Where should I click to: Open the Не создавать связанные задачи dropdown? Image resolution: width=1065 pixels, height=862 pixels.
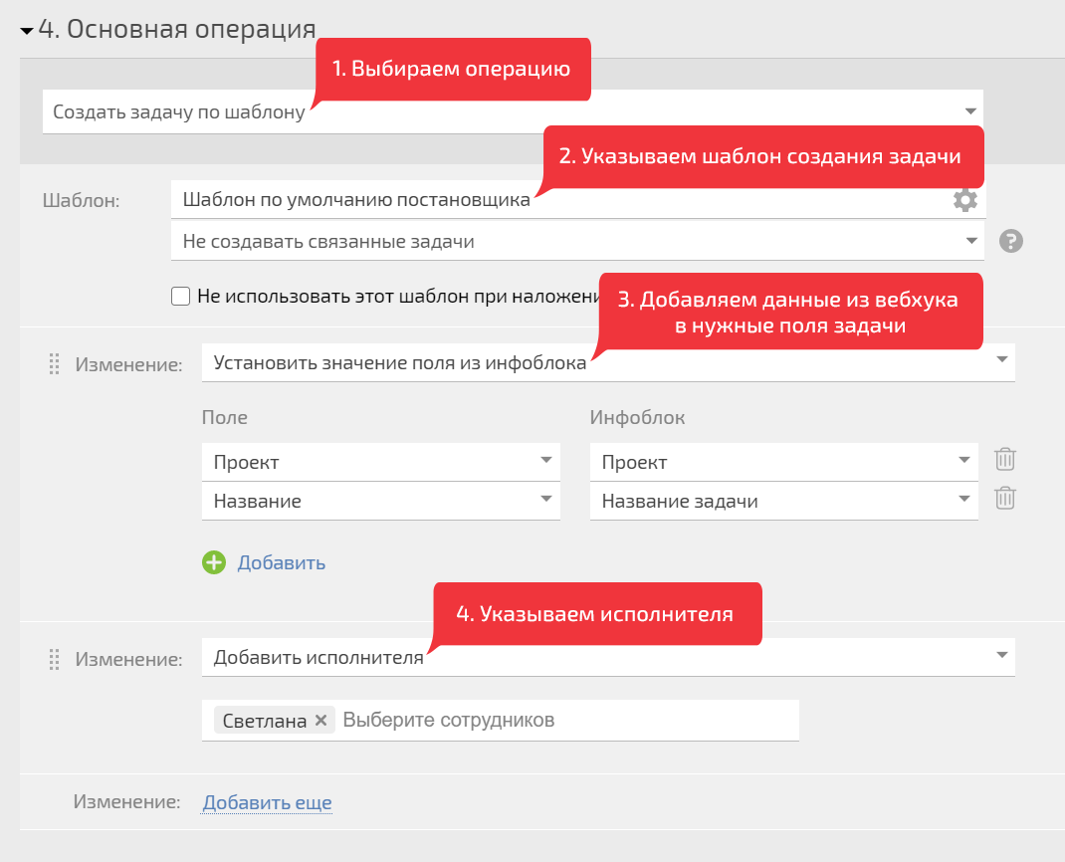coord(577,241)
